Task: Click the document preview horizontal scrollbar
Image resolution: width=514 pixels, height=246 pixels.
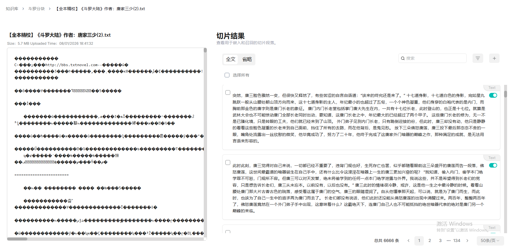Action: (17, 239)
